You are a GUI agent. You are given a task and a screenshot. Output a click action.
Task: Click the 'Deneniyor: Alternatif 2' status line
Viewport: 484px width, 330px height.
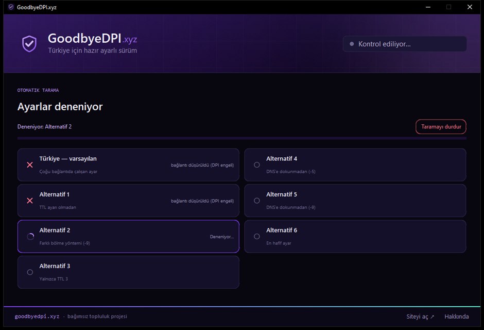(44, 127)
